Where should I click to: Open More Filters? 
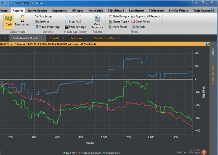point(118,27)
